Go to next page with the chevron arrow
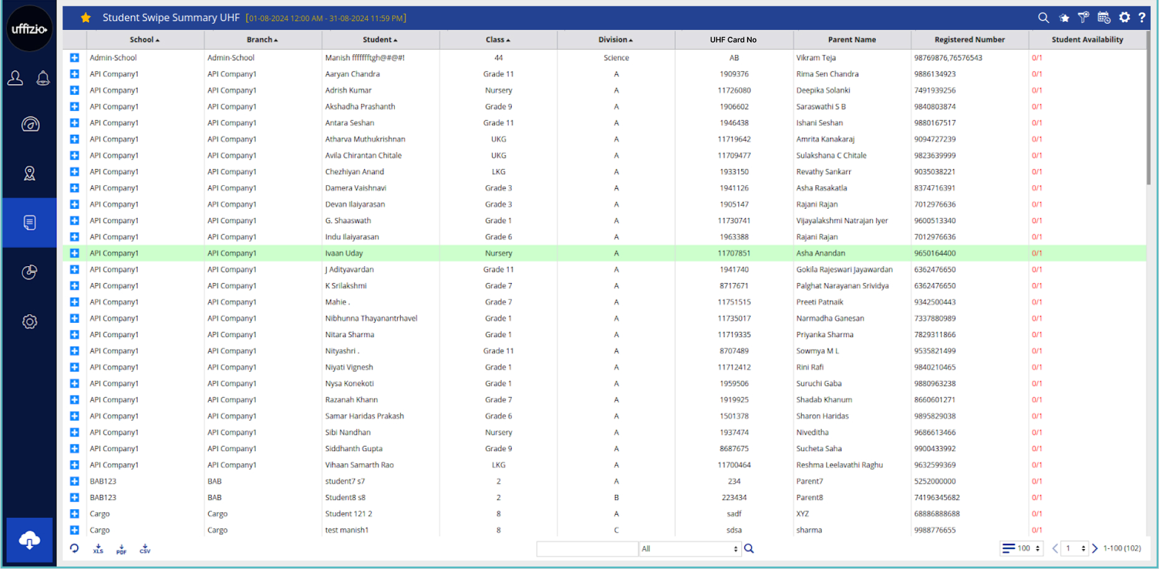 pyautogui.click(x=1095, y=548)
